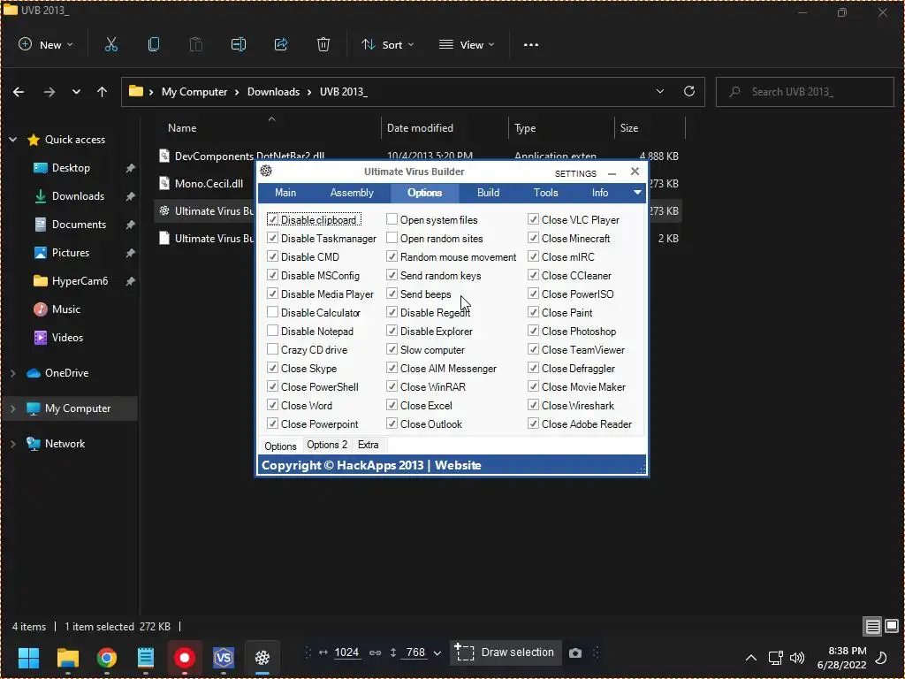Open the Tools tab
Screen dimensions: 905x679
(546, 193)
